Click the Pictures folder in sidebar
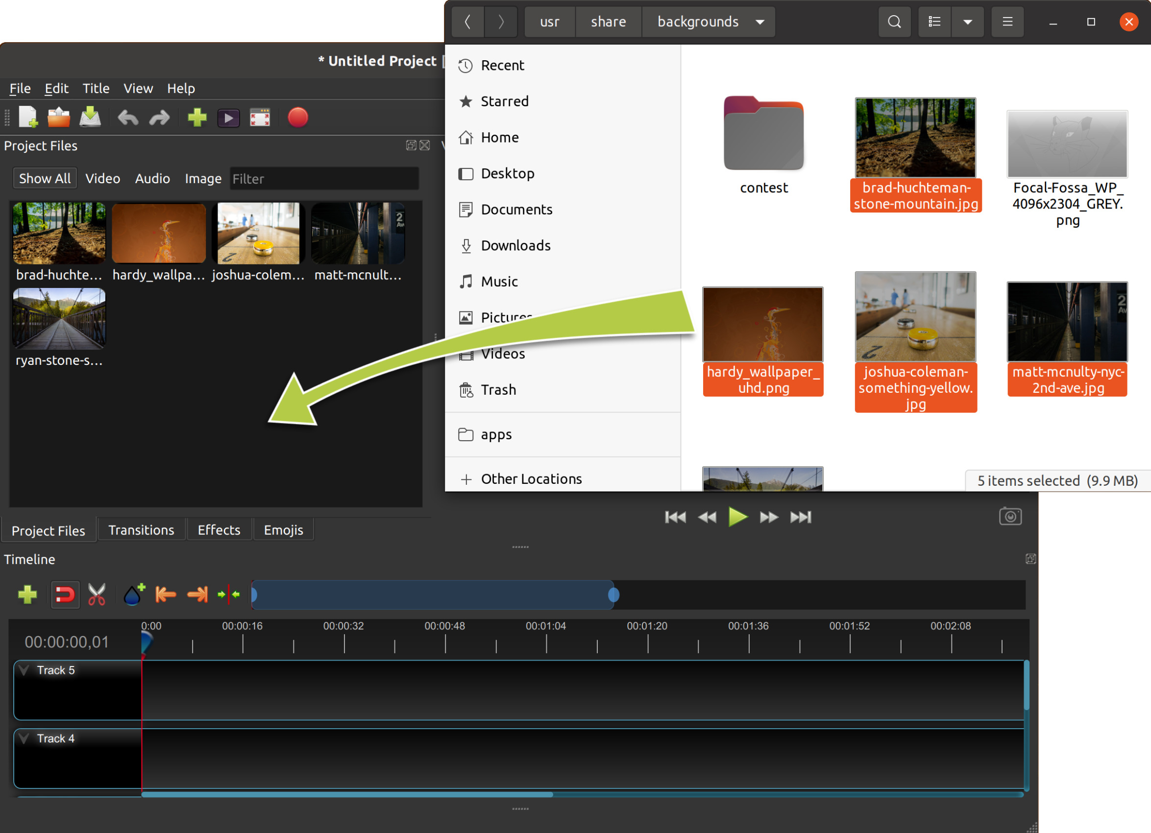Screen dimensions: 1151x833 pyautogui.click(x=505, y=317)
